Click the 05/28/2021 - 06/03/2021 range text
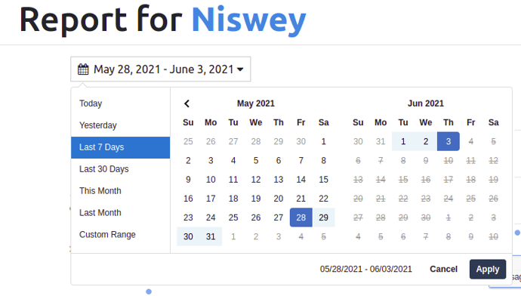This screenshot has width=521, height=296. click(365, 269)
